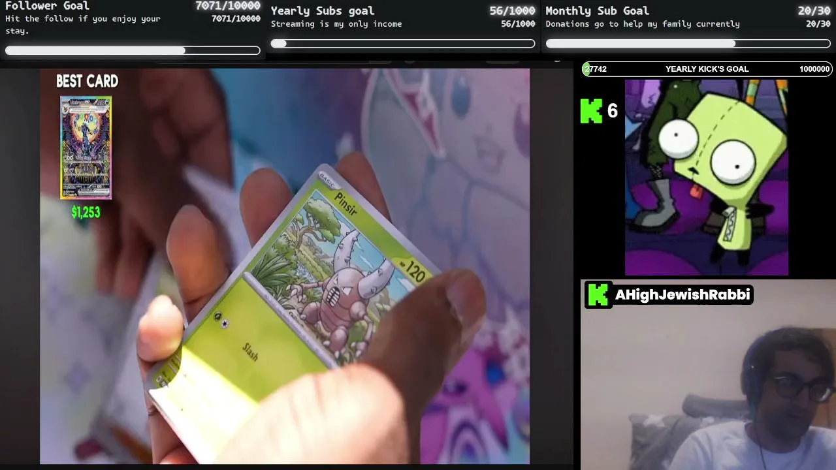Click the Follower Goal progress bar
The width and height of the screenshot is (836, 470).
click(133, 50)
